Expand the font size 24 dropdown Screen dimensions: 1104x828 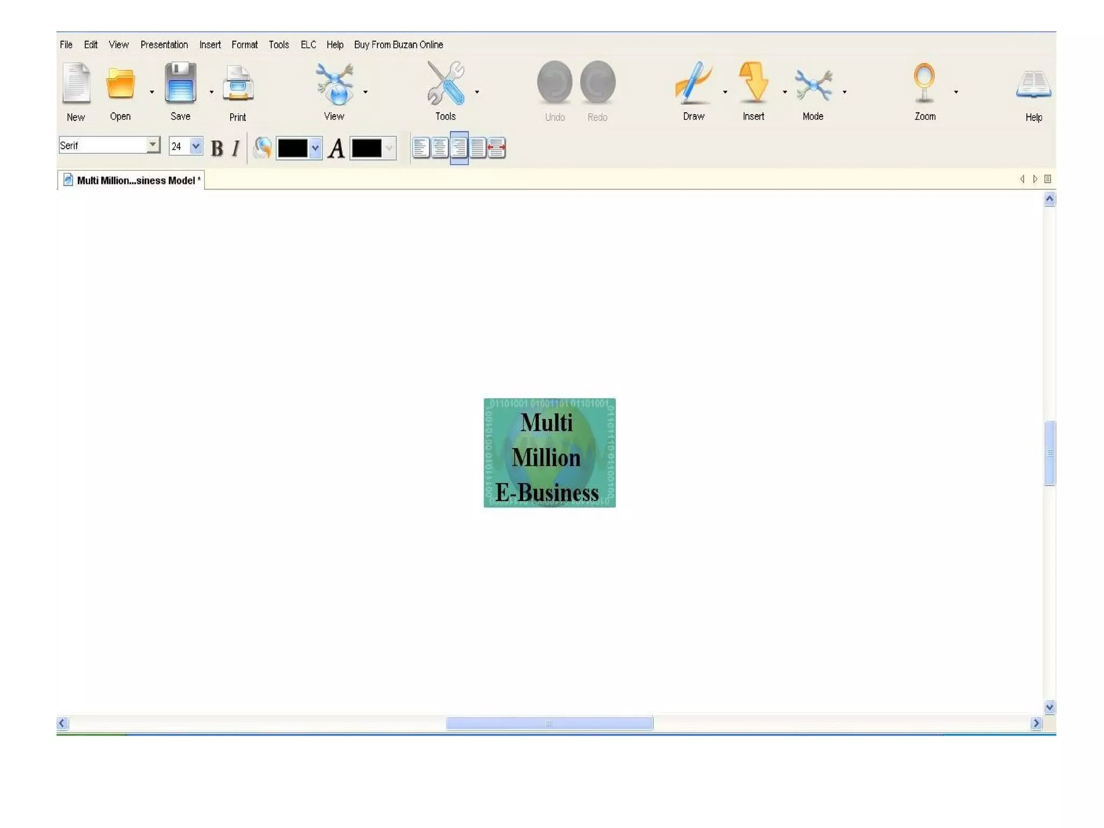[x=196, y=146]
